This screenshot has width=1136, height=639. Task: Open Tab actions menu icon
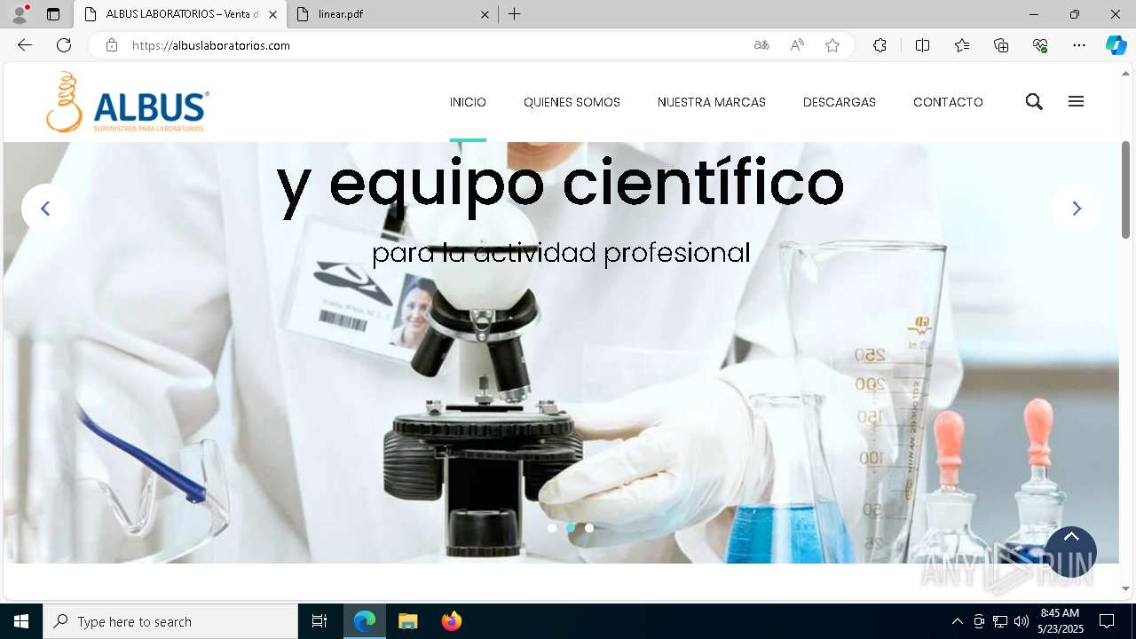[53, 14]
